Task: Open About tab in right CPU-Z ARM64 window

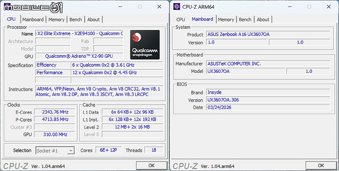Action: point(263,20)
